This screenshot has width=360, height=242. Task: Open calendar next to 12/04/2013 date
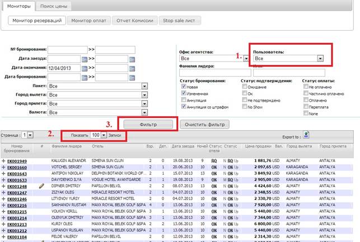pos(85,69)
